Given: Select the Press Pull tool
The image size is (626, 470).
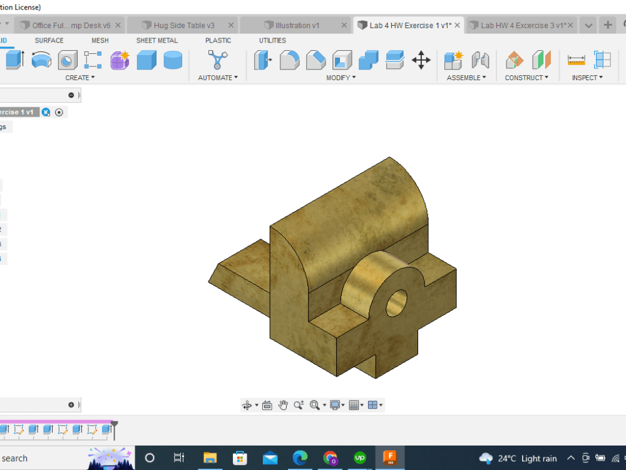Looking at the screenshot, I should pos(263,60).
